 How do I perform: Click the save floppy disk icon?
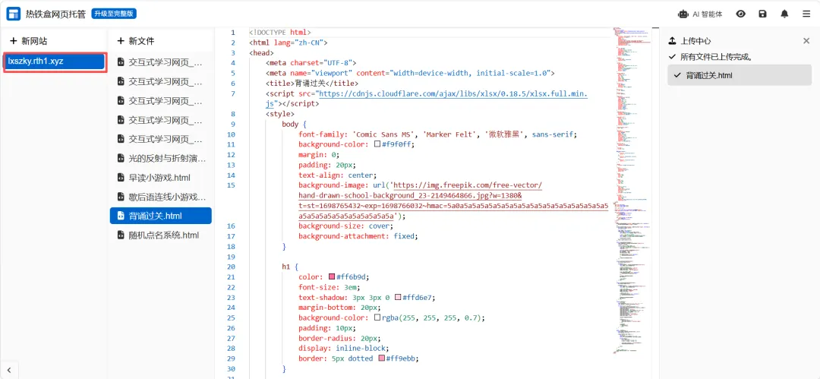(x=762, y=14)
